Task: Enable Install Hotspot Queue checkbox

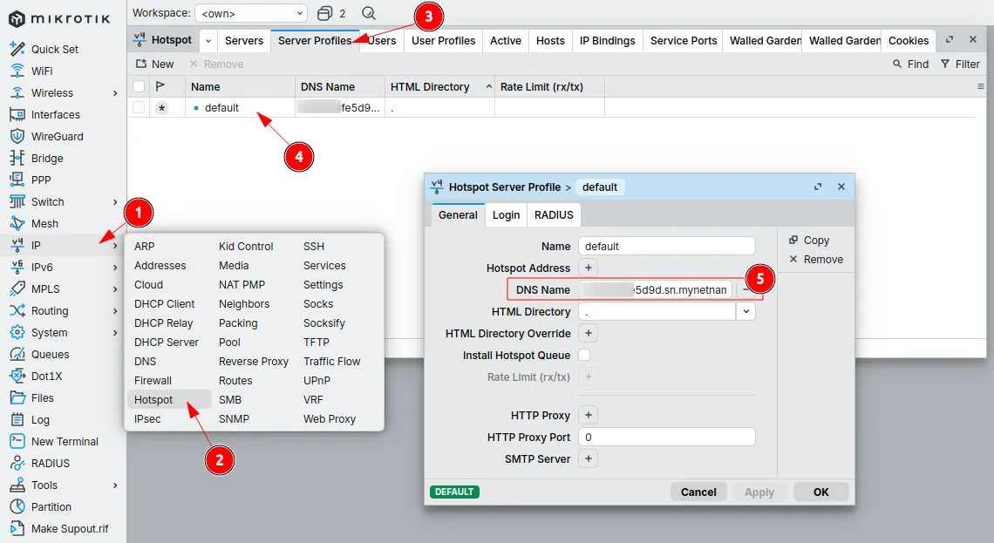Action: point(584,355)
